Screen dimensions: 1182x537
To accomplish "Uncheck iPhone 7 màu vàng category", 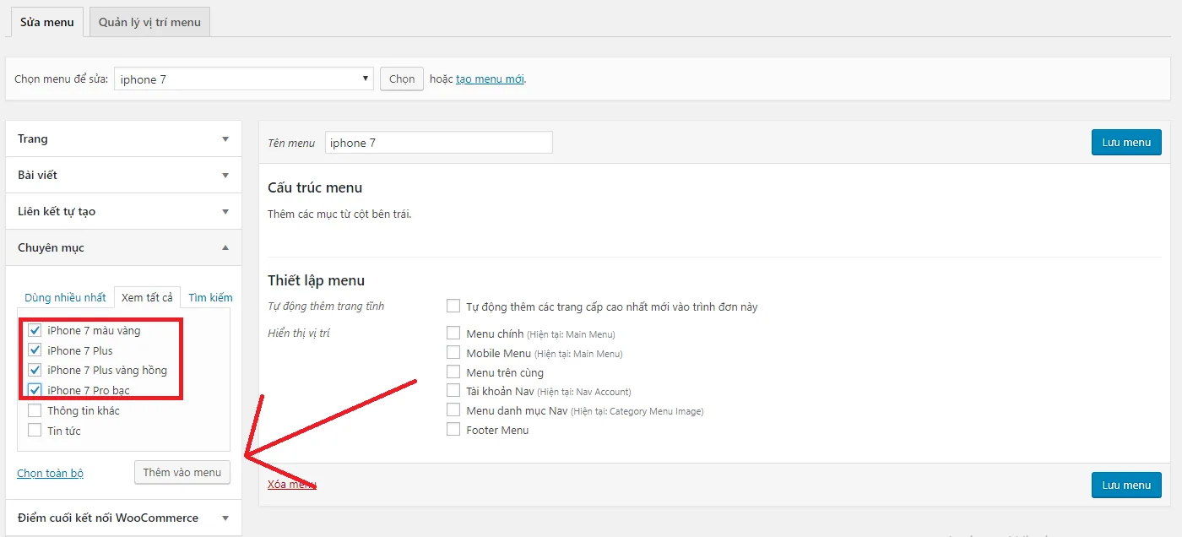I will pos(35,330).
